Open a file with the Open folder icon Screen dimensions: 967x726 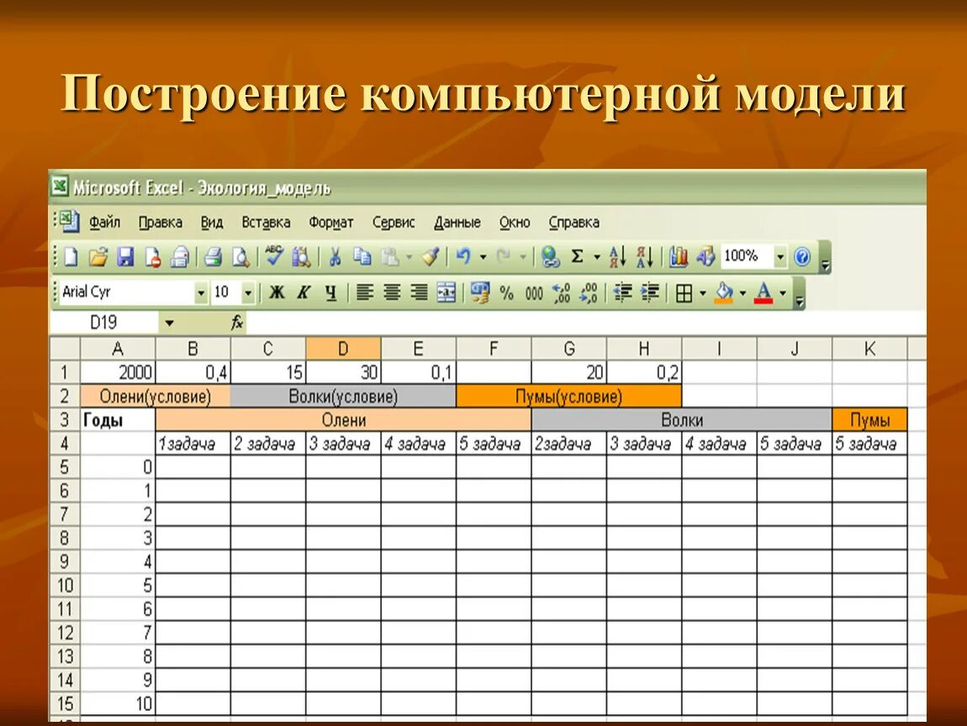click(98, 257)
